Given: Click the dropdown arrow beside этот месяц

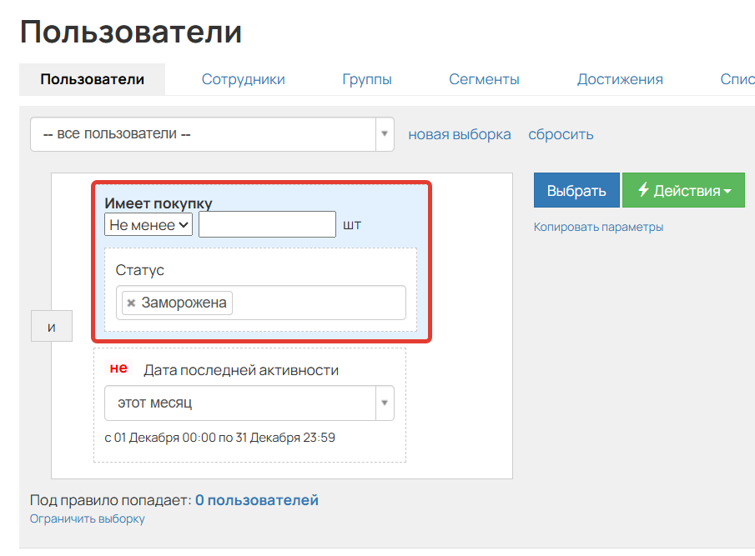Looking at the screenshot, I should pos(383,403).
